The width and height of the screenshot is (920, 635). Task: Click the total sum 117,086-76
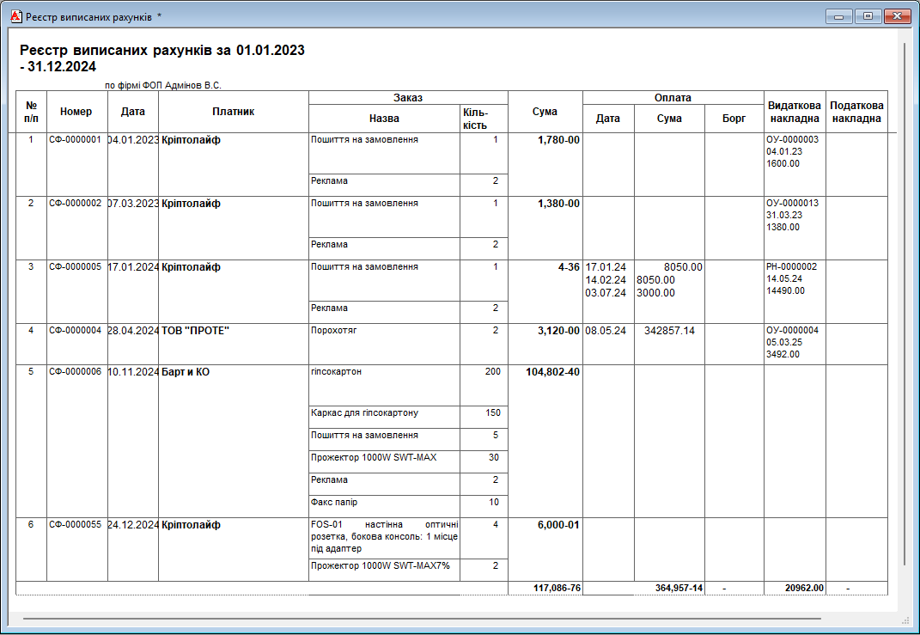pos(557,588)
